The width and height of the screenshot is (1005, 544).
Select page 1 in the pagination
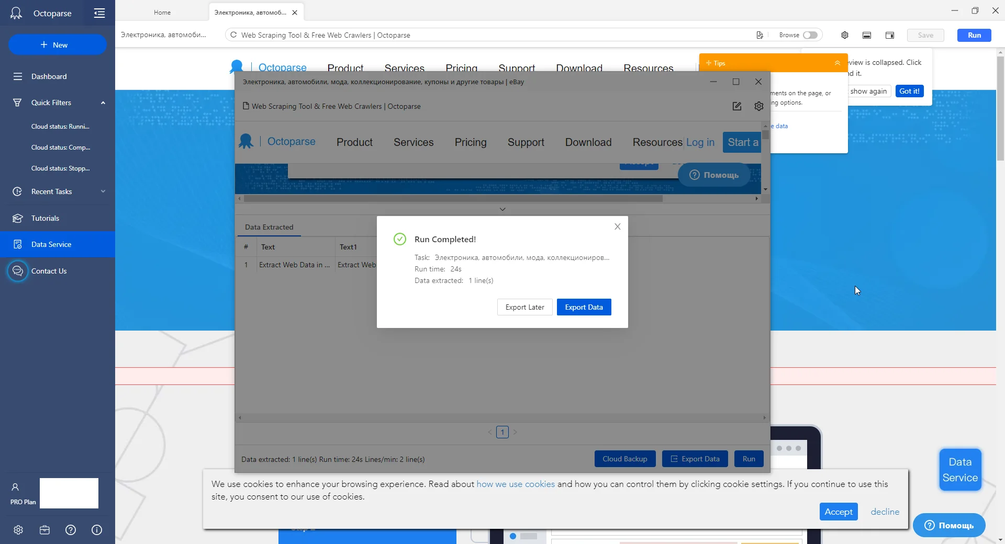(502, 432)
